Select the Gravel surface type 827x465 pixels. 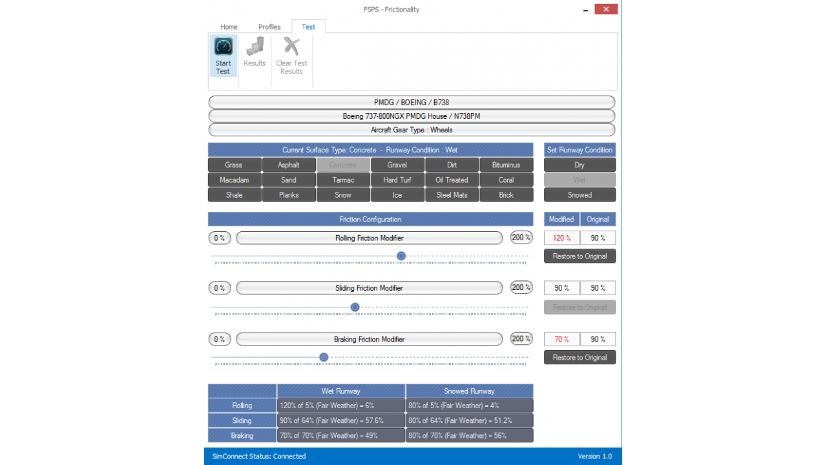(397, 165)
